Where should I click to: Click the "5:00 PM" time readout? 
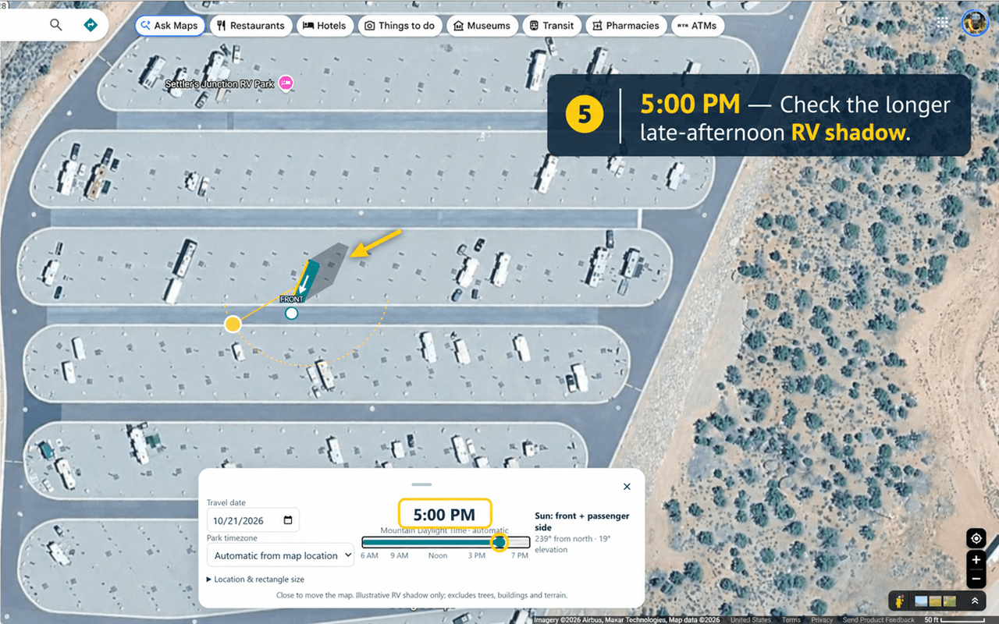pyautogui.click(x=445, y=515)
